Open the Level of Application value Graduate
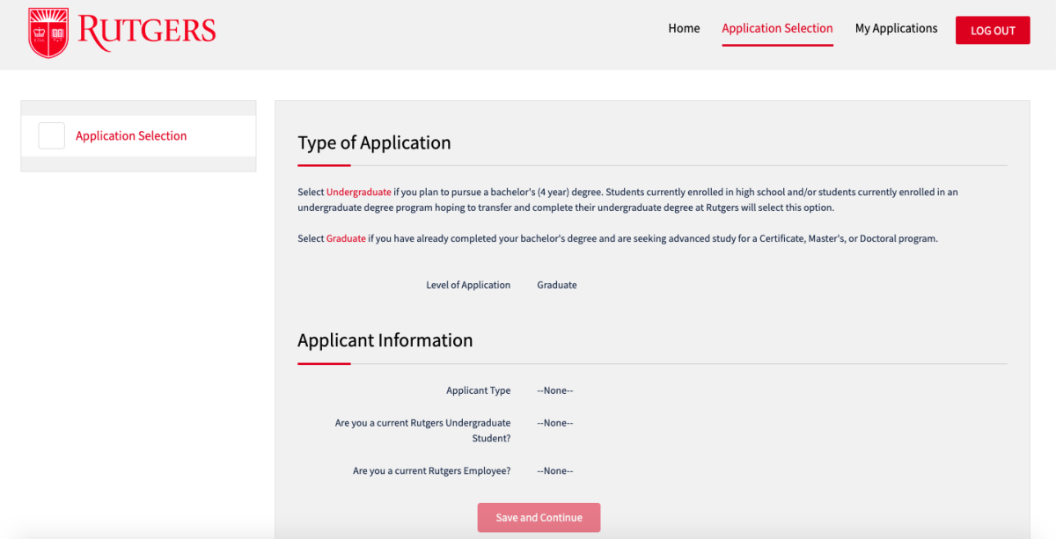This screenshot has width=1056, height=539. click(557, 285)
